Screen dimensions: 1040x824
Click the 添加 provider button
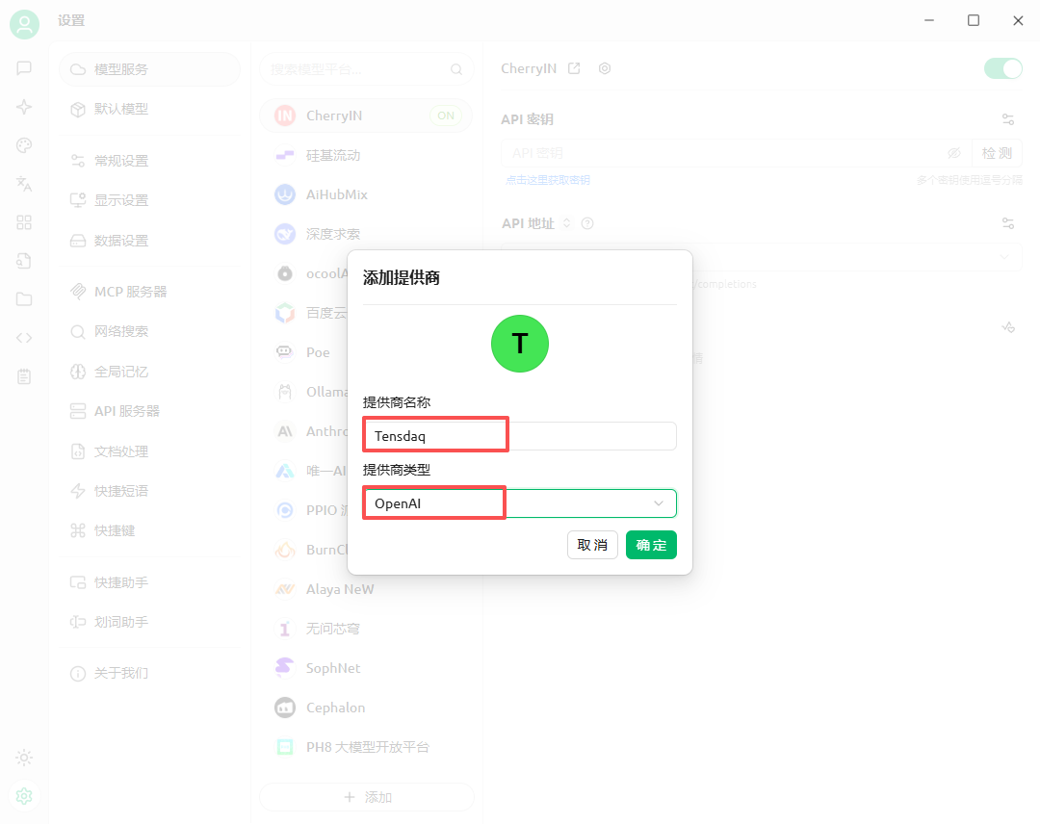[x=367, y=797]
